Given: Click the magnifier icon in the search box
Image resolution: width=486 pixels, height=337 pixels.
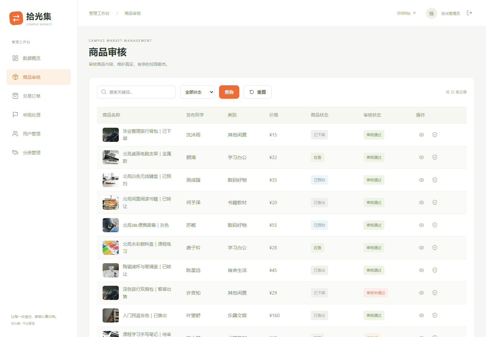Looking at the screenshot, I should [104, 92].
